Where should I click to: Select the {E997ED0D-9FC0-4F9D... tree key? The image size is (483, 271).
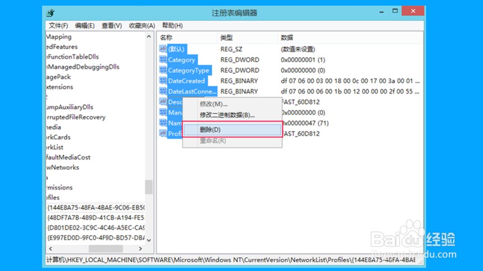(x=96, y=238)
